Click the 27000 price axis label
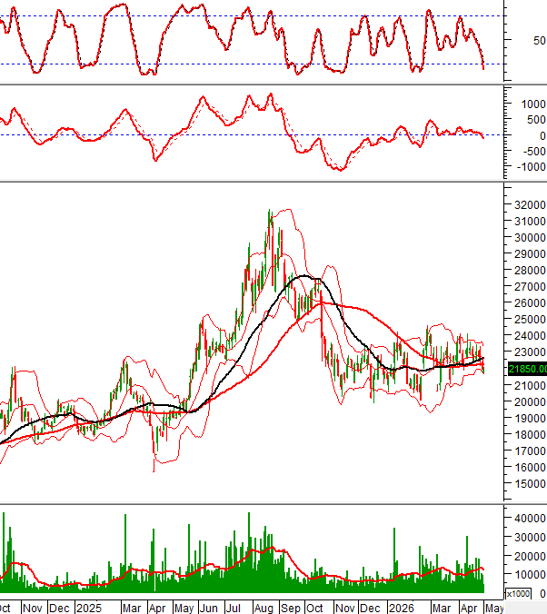The width and height of the screenshot is (547, 614). click(530, 287)
